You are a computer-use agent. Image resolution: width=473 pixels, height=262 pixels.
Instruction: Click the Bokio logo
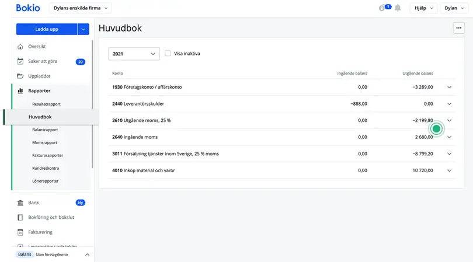point(28,8)
